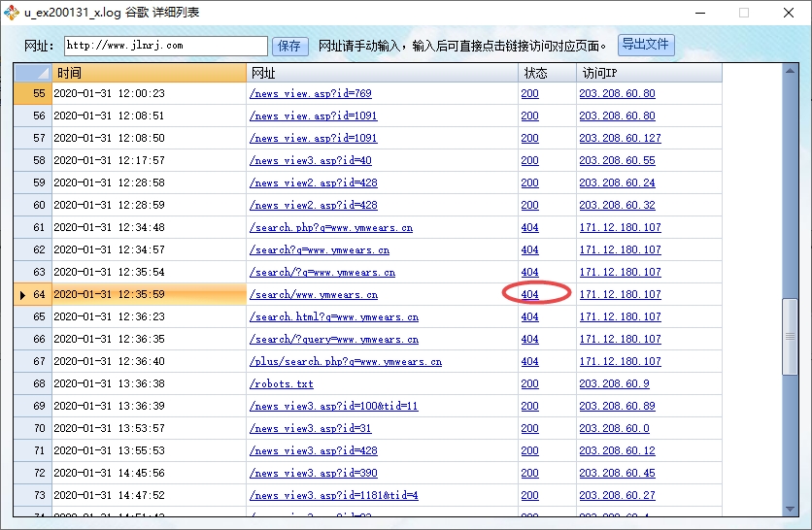Image resolution: width=812 pixels, height=530 pixels.
Task: Click the circled 404 status in row 64
Action: pyautogui.click(x=529, y=294)
